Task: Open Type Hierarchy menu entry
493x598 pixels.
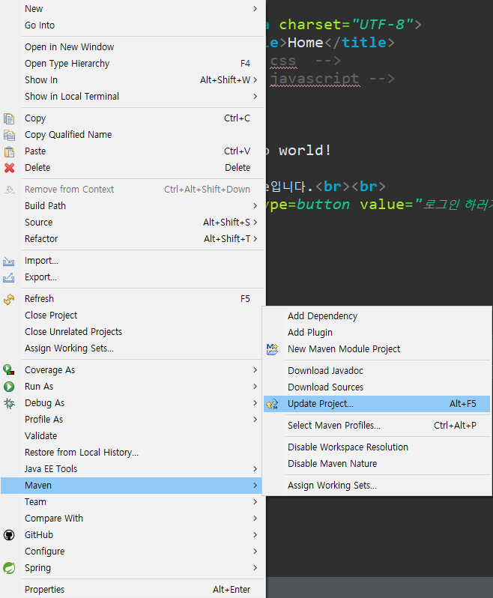Action: [67, 63]
